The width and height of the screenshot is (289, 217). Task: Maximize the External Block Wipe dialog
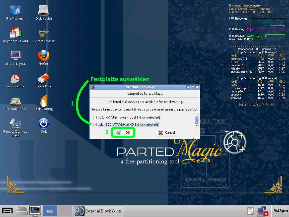tap(193, 87)
